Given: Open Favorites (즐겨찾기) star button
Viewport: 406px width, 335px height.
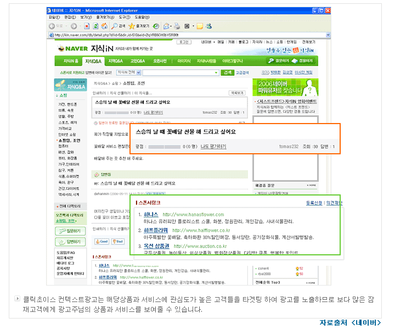Looking at the screenshot, I should (x=139, y=26).
